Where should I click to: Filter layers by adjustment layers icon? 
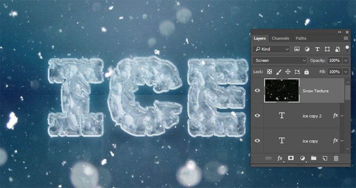[307, 49]
